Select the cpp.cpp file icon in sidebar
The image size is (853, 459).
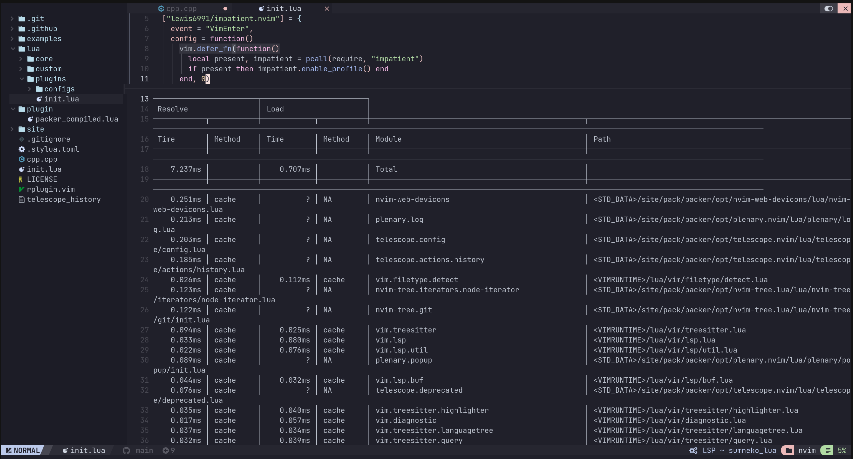coord(21,159)
